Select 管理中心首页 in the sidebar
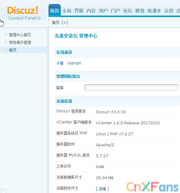Viewport: 180px width, 193px height. [x=20, y=35]
